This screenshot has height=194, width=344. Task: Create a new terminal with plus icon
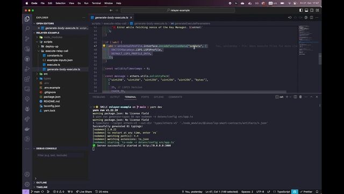[286, 97]
